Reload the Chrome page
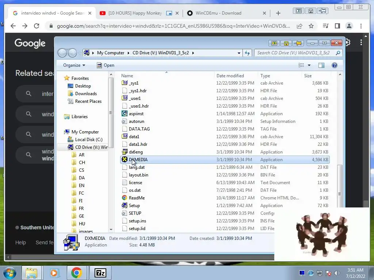 37,26
